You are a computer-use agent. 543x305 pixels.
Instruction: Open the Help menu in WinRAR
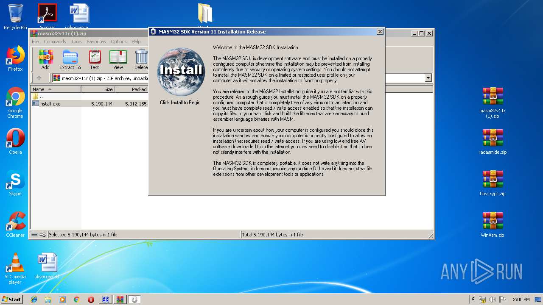[x=136, y=42]
